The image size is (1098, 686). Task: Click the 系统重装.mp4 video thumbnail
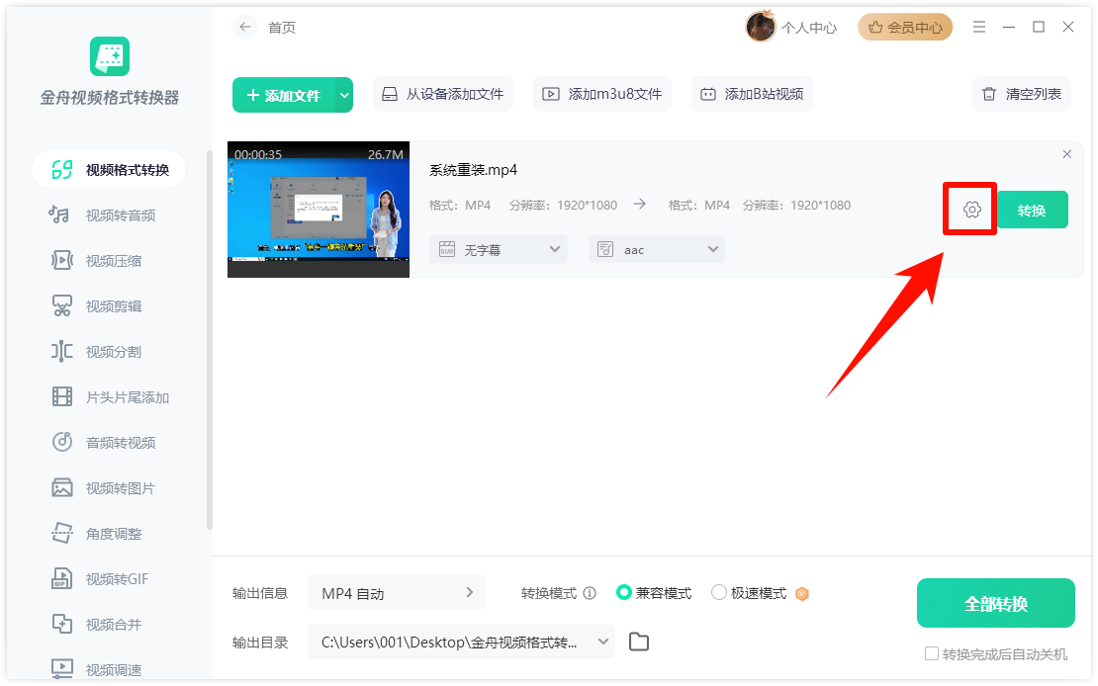(x=318, y=210)
